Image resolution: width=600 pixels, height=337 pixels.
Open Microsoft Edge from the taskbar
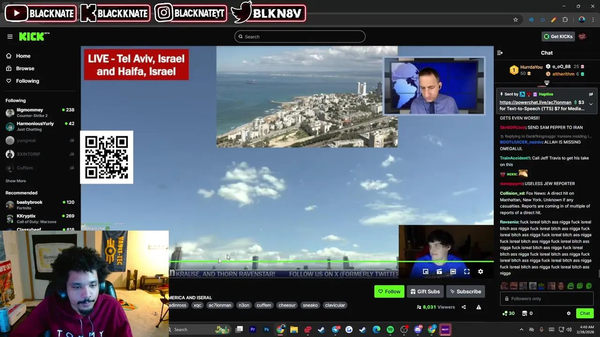[x=376, y=330]
